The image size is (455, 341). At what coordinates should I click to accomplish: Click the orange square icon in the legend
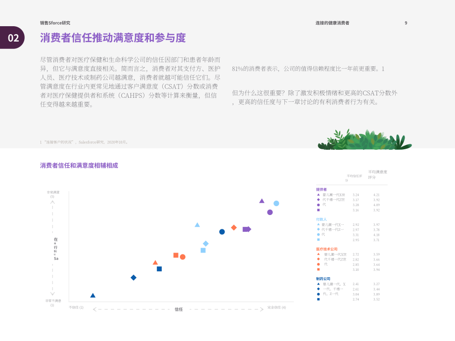coord(318,269)
